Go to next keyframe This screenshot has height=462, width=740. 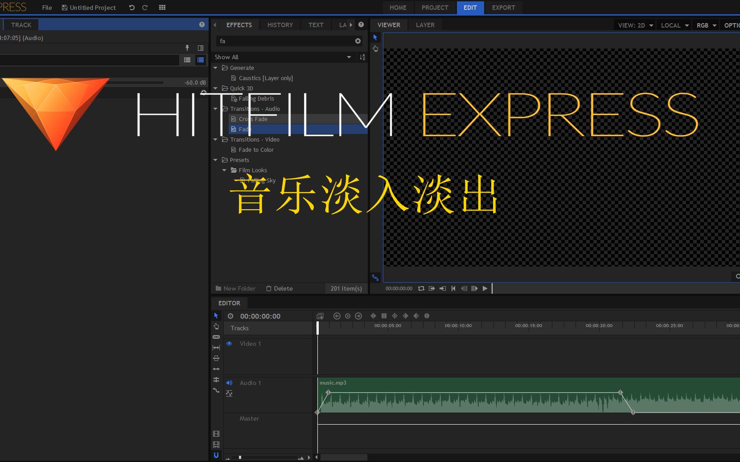pos(358,316)
